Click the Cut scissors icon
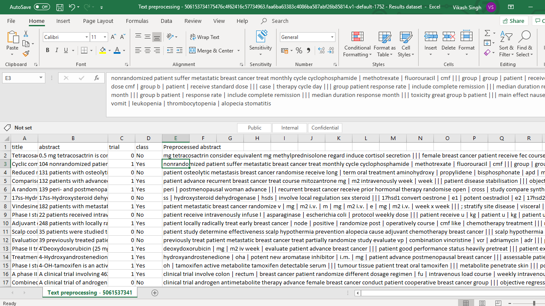Viewport: 545px width, 306px height. [26, 34]
